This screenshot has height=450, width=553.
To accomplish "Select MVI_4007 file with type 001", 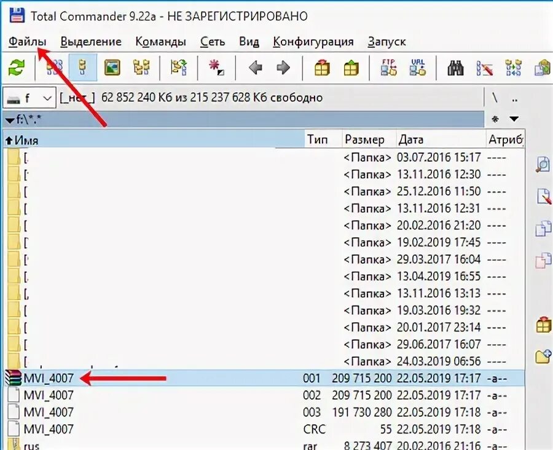I will tap(264, 378).
